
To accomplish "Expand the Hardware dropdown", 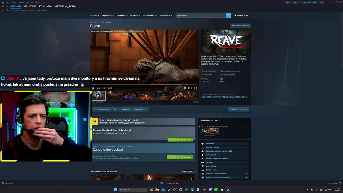I will tap(135, 16).
